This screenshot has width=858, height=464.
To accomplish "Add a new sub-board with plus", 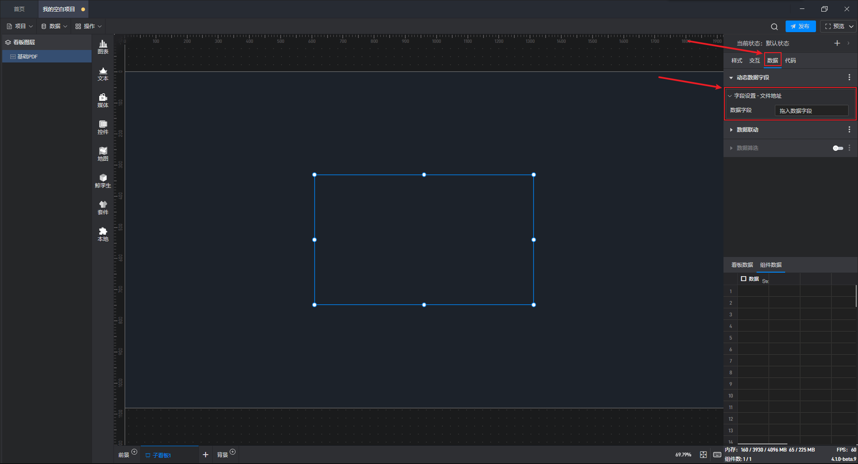I will point(206,455).
